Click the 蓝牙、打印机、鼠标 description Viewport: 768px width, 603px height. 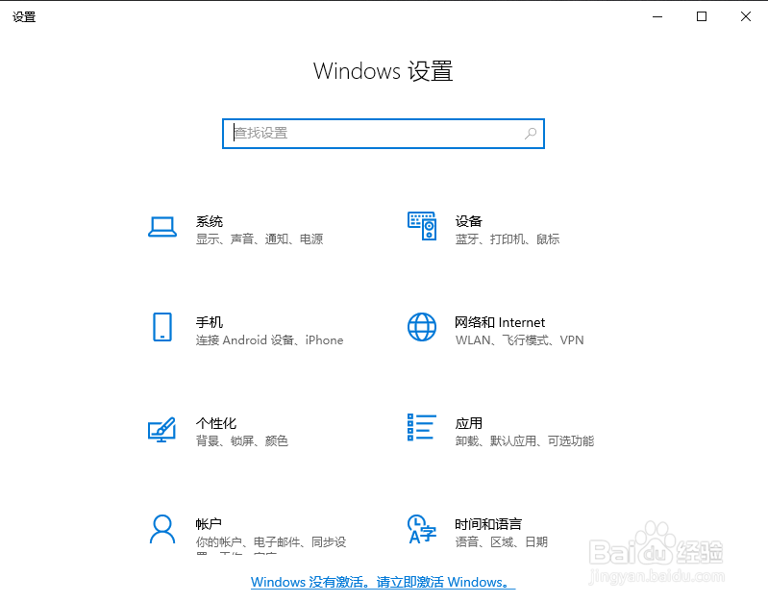click(x=508, y=239)
